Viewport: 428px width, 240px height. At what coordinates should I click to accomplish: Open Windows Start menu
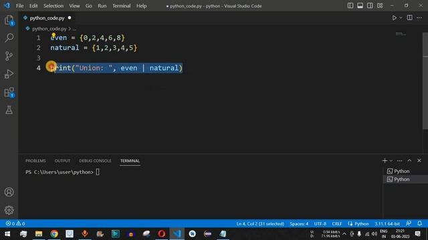point(7,234)
